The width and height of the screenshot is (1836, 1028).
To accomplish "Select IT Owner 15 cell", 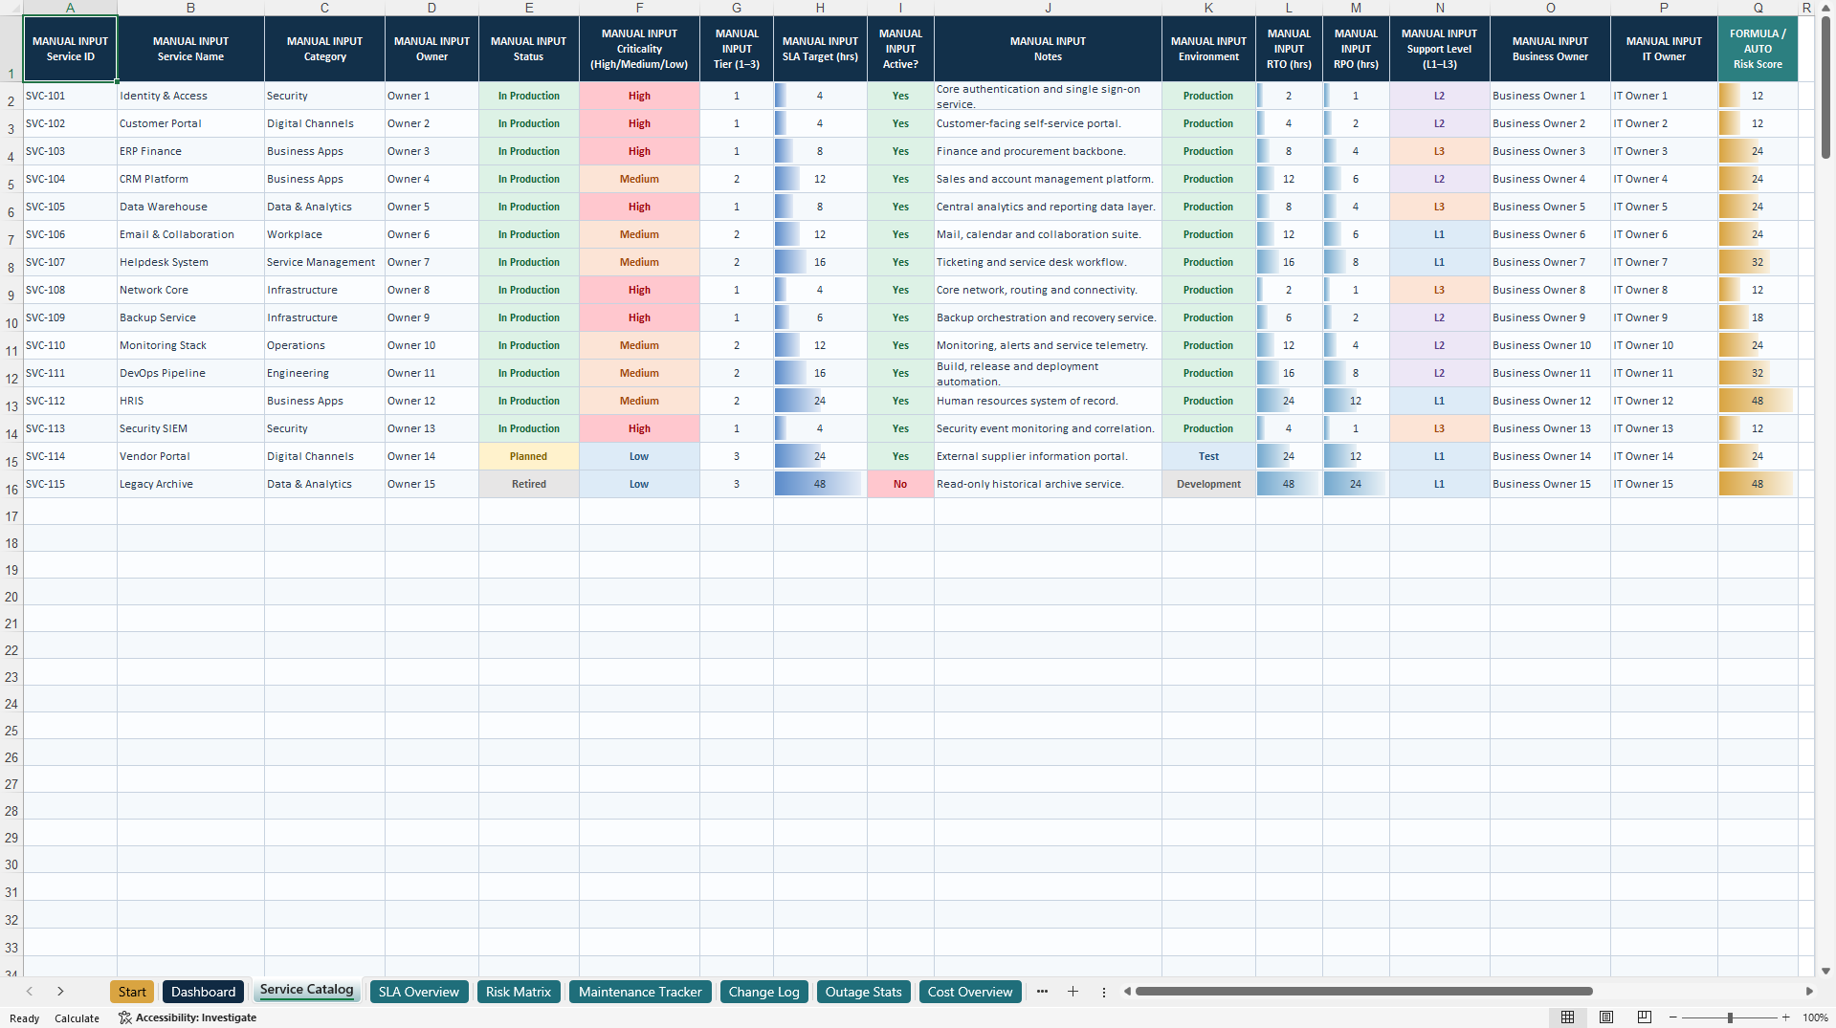I will coord(1664,484).
